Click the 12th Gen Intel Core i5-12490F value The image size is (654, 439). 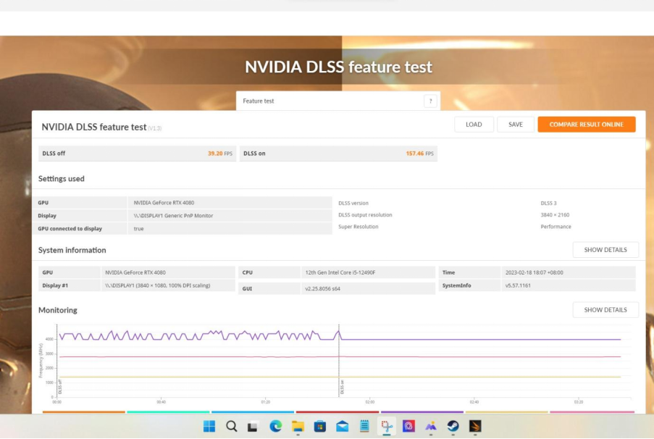[340, 272]
